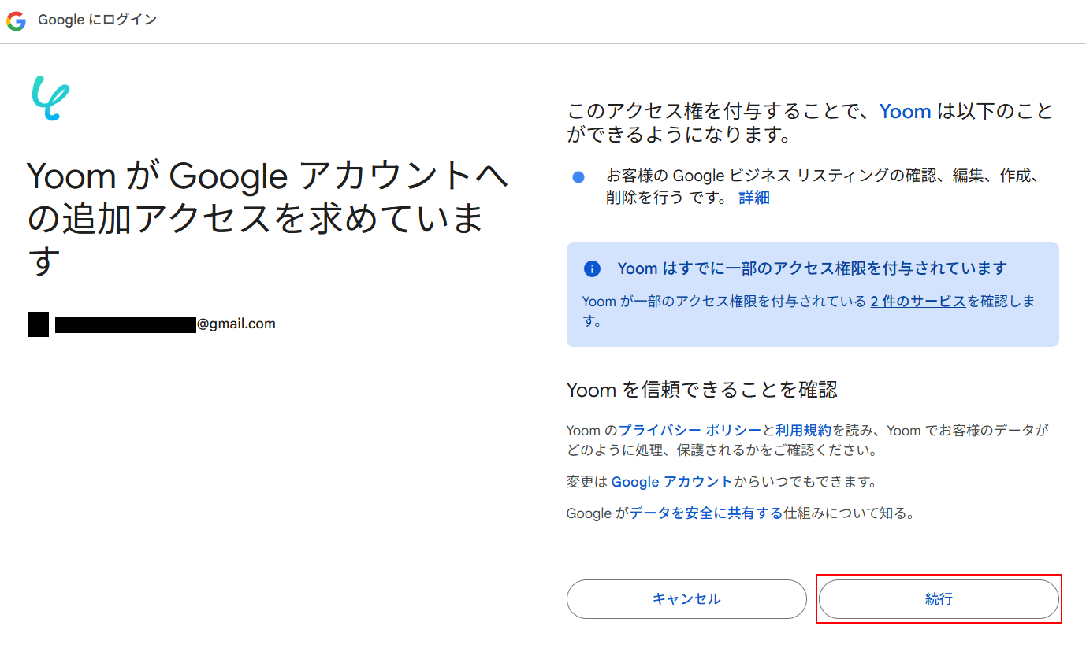1086x648 pixels.
Task: Follow the Google アカウント link
Action: (x=671, y=481)
